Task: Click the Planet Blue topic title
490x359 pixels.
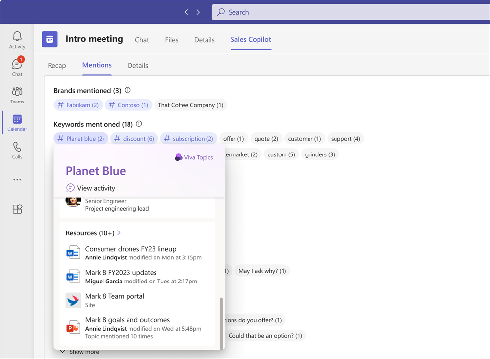Action: tap(96, 171)
